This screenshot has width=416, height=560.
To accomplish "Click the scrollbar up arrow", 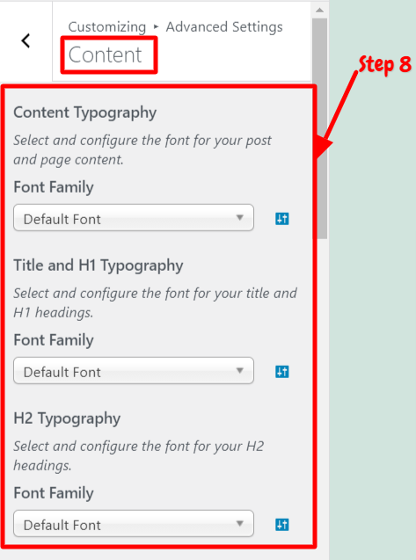I will (x=320, y=10).
